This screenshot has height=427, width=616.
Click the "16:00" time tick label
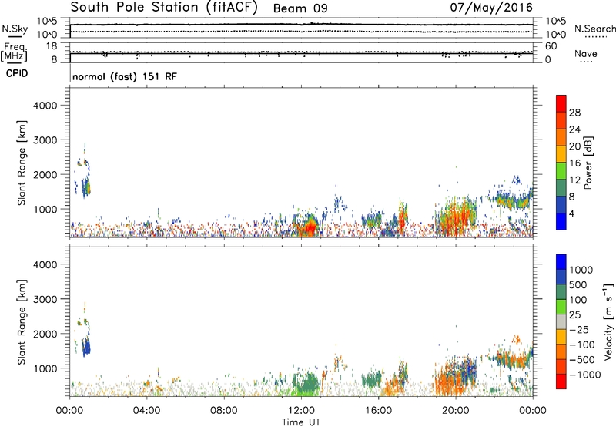click(x=378, y=411)
